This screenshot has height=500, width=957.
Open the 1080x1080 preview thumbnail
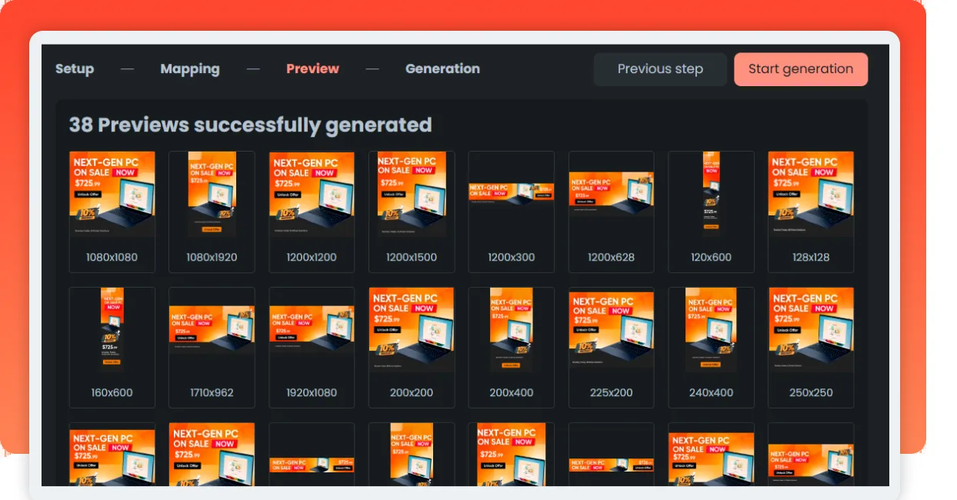[112, 195]
